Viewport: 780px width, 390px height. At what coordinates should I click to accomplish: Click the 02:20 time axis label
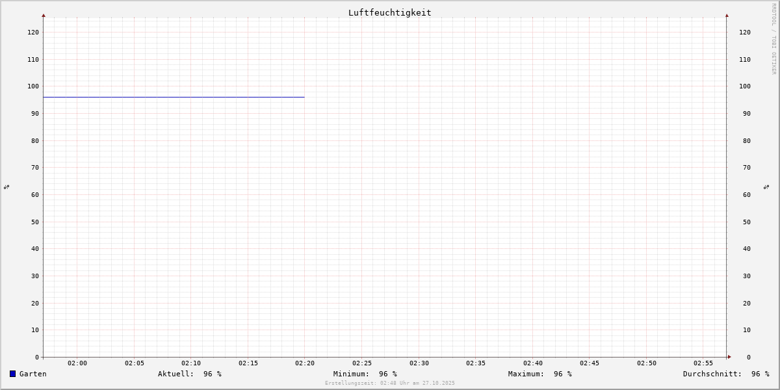tap(305, 363)
